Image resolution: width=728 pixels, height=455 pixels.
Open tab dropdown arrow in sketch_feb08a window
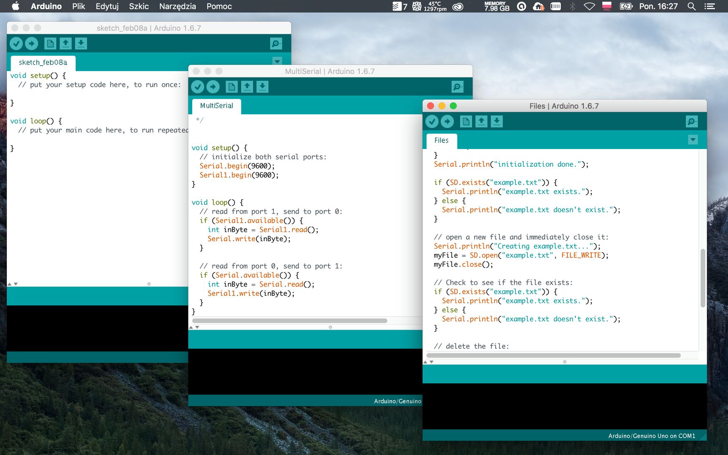(x=277, y=61)
